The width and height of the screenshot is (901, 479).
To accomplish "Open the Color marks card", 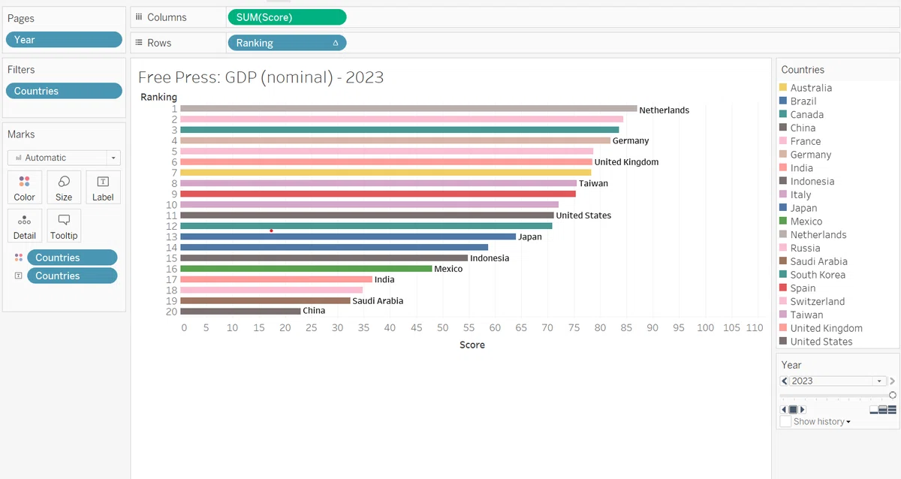I will (x=24, y=187).
